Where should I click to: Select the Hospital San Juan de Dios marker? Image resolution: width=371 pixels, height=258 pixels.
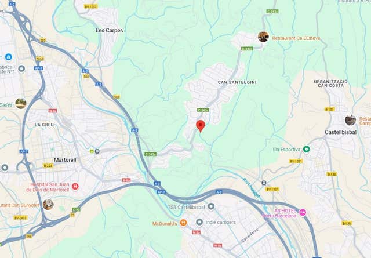[75, 186]
